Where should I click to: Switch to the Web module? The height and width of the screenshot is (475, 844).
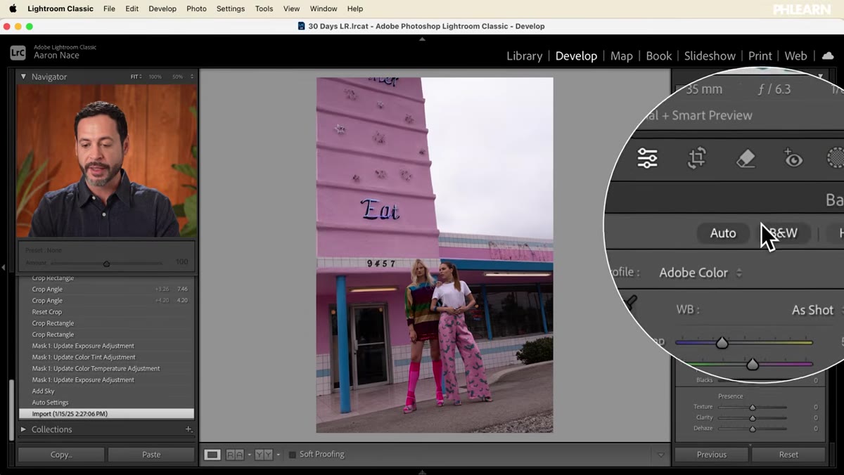pyautogui.click(x=795, y=56)
